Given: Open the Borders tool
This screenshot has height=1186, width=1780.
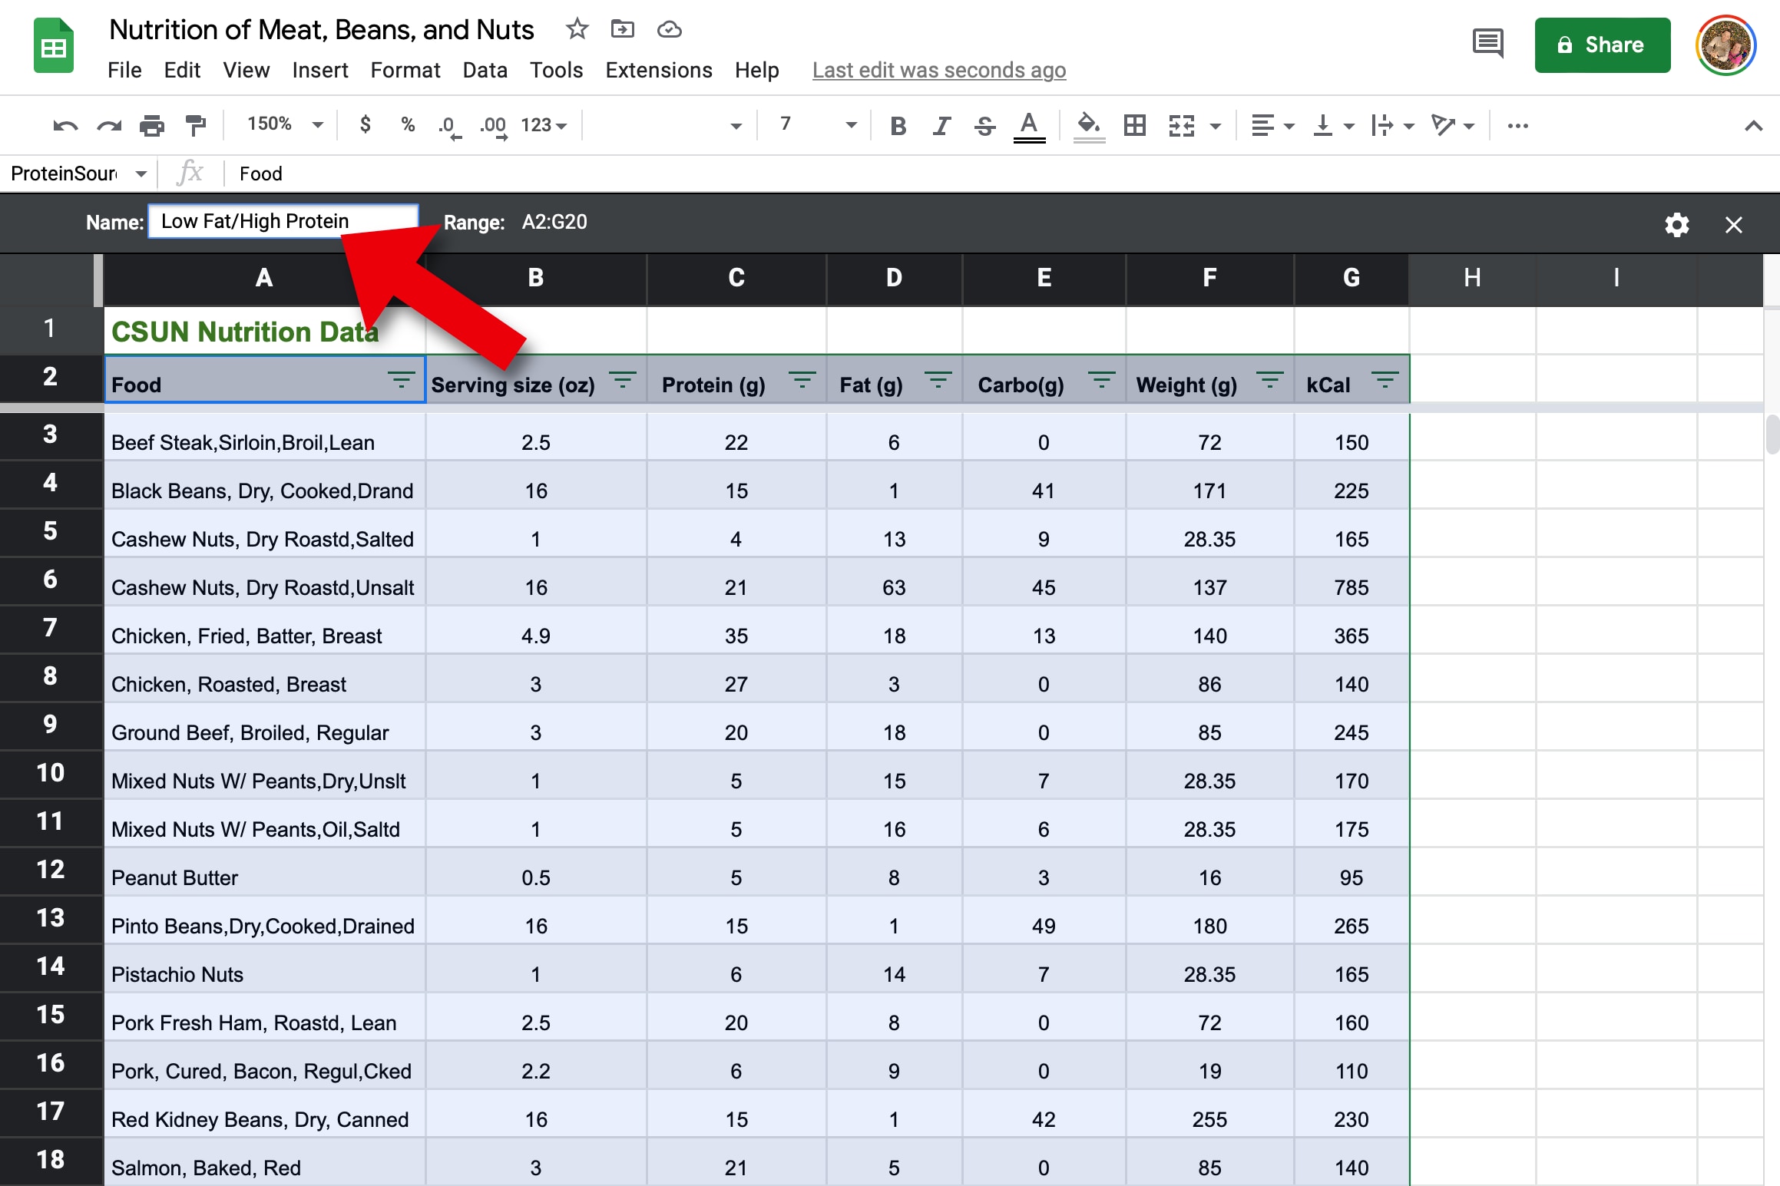Looking at the screenshot, I should click(x=1134, y=125).
